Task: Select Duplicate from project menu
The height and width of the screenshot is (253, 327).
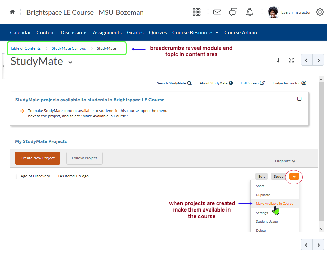Action: (263, 195)
